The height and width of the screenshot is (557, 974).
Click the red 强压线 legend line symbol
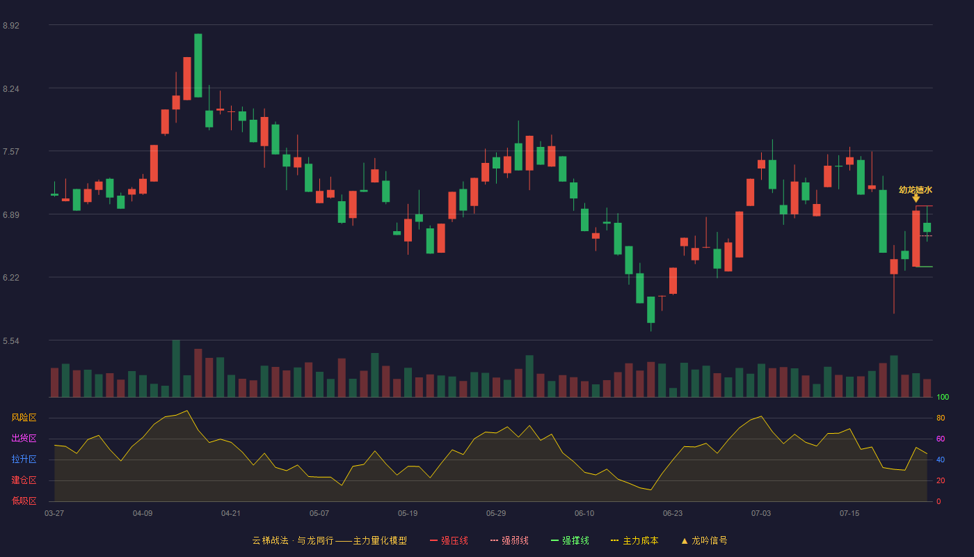click(x=433, y=541)
